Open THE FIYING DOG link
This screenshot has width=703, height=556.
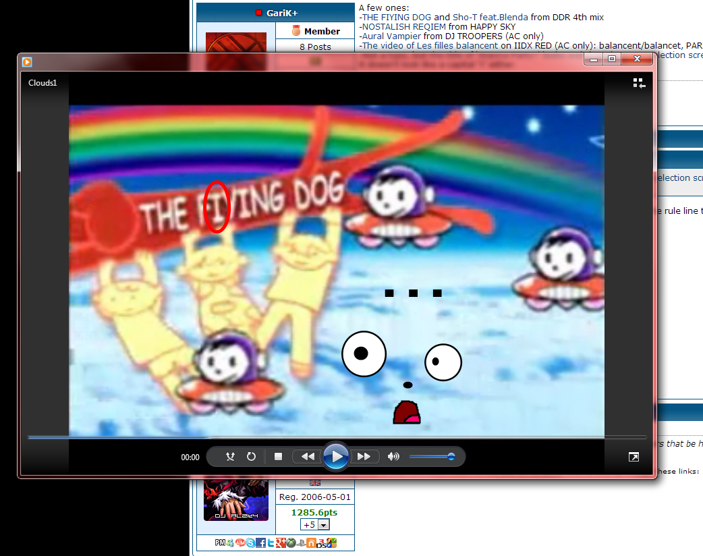click(x=396, y=17)
